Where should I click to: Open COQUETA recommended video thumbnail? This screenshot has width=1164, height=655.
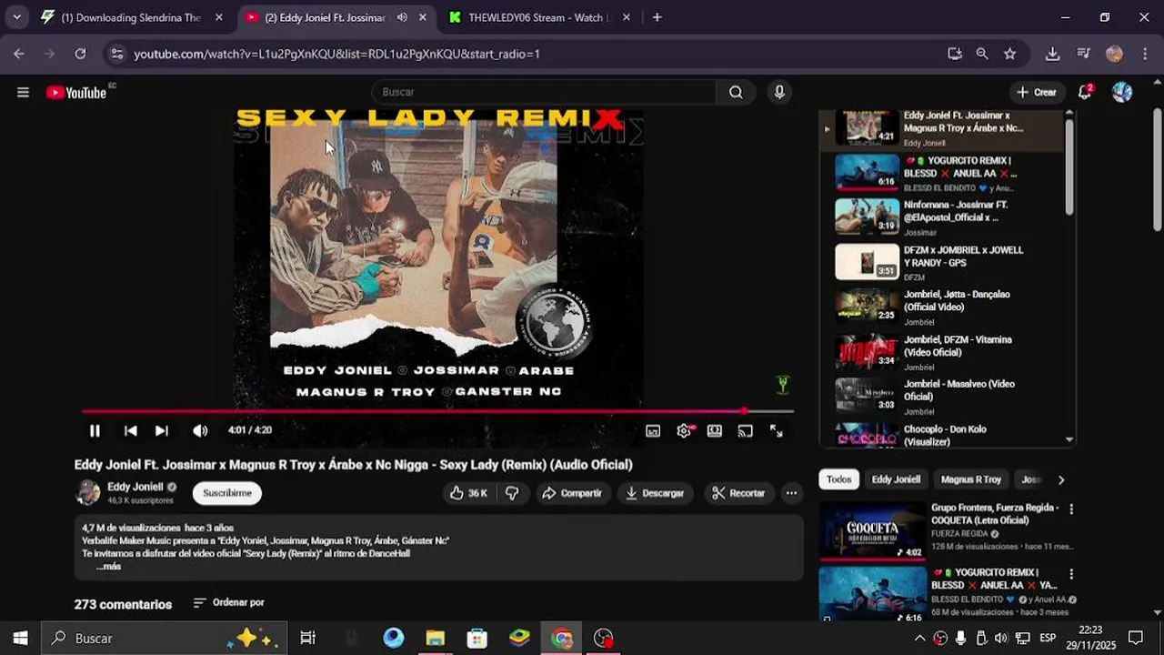872,530
